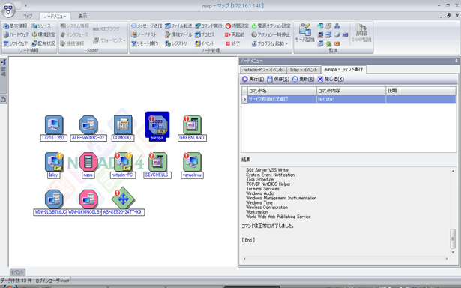Viewport: 461px width, 288px height.
Task: Switch to the ノードメニュー ribbon tab
Action: (55, 16)
